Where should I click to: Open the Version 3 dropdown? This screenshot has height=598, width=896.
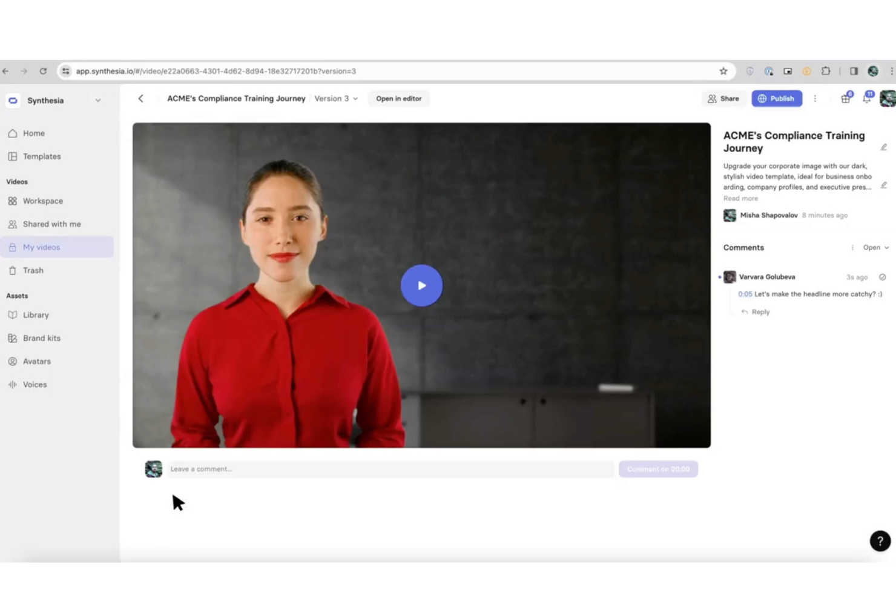tap(336, 99)
